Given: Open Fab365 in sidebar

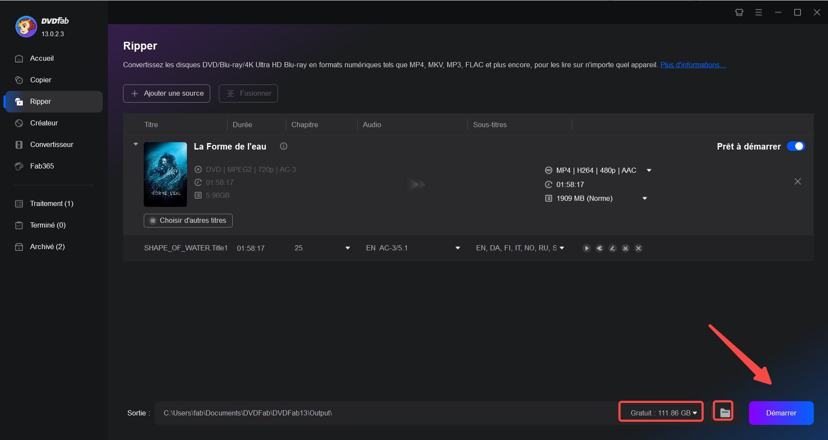Looking at the screenshot, I should pos(53,166).
